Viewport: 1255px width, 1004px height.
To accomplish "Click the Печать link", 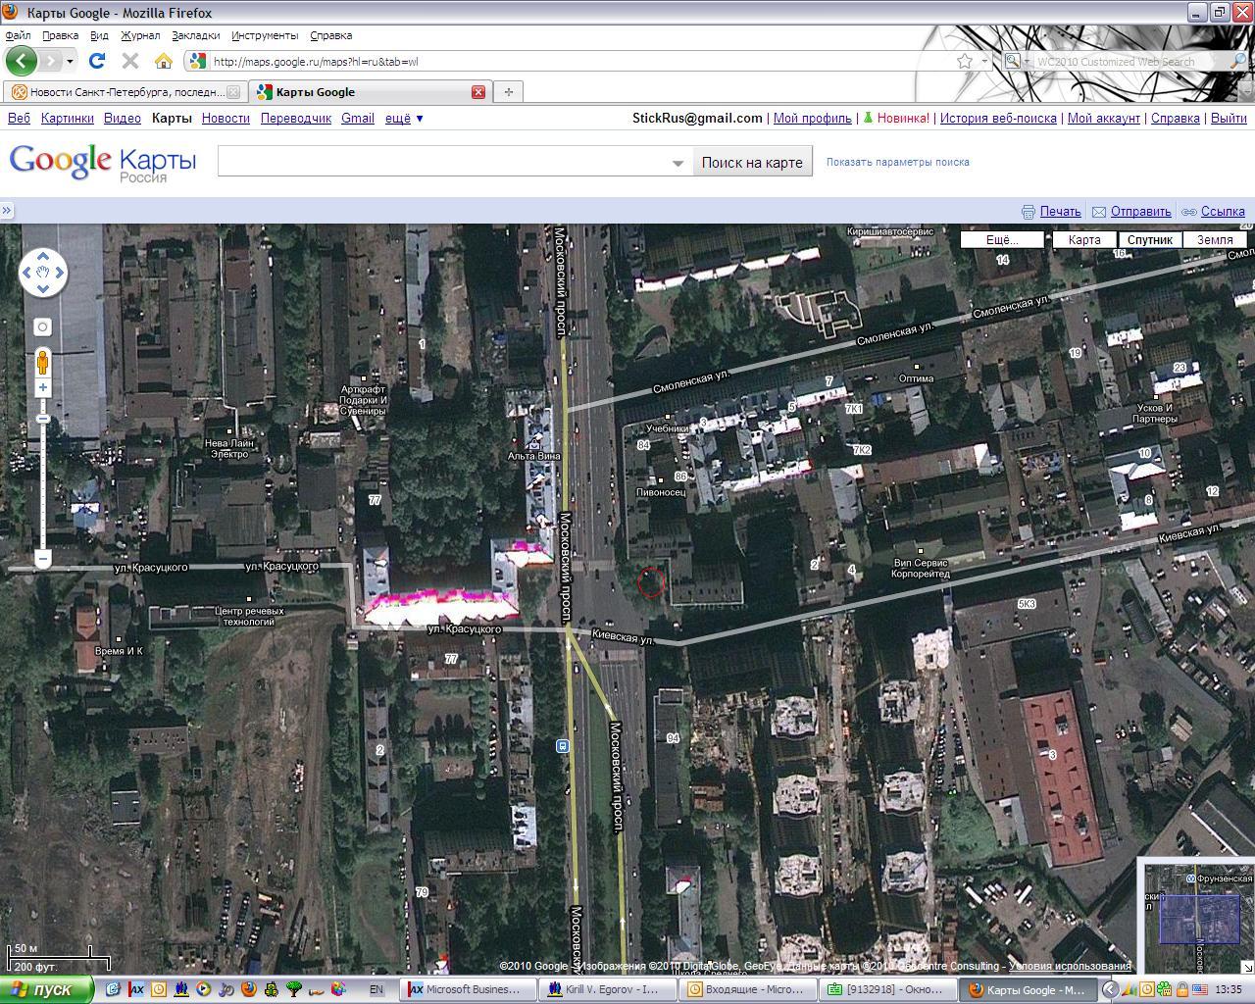I will tap(1060, 211).
